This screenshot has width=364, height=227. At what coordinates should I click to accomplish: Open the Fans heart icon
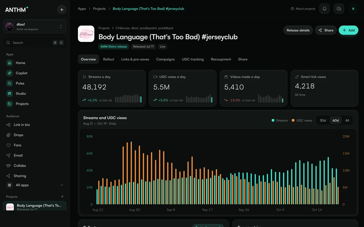click(x=8, y=145)
